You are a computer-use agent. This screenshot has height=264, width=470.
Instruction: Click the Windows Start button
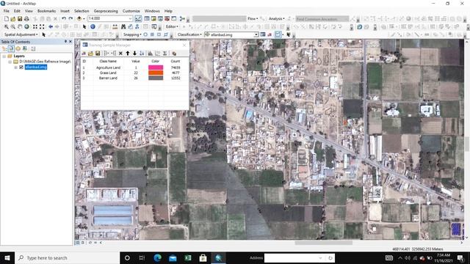coord(7,257)
